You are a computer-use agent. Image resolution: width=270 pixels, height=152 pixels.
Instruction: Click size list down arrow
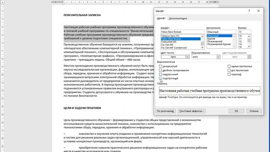coord(249,46)
